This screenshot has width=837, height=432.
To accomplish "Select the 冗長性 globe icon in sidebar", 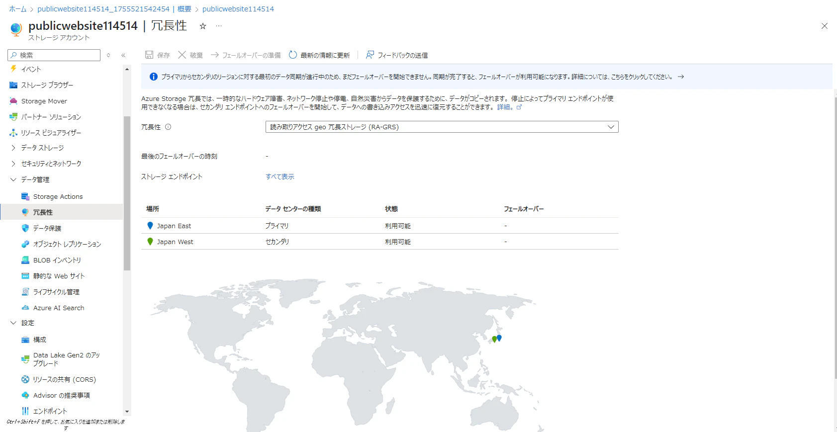I will 25,212.
